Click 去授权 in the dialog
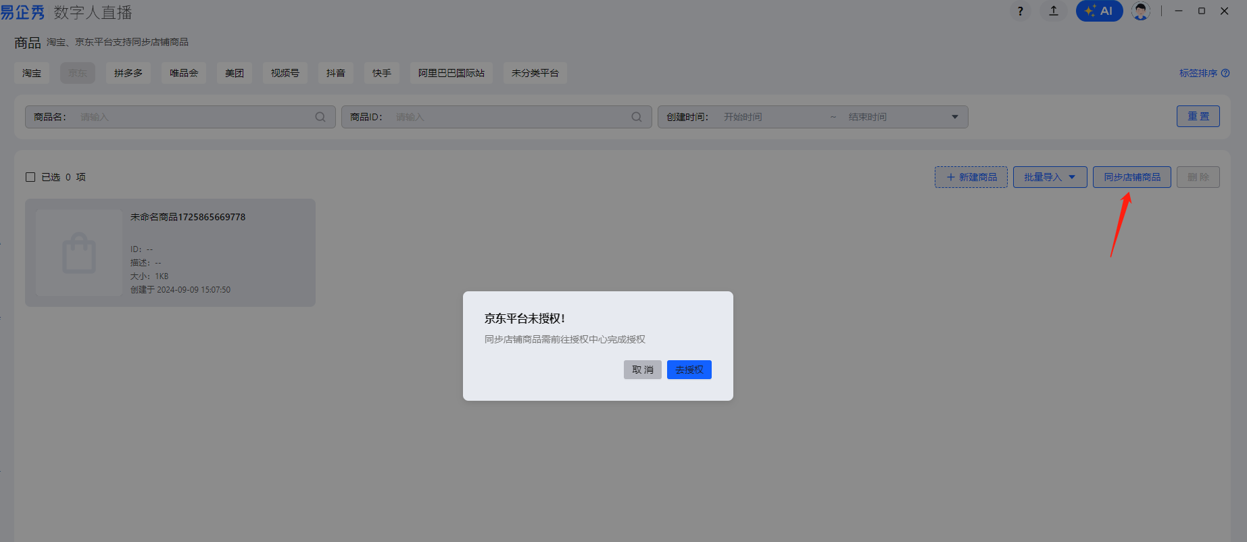The image size is (1247, 542). pyautogui.click(x=689, y=370)
